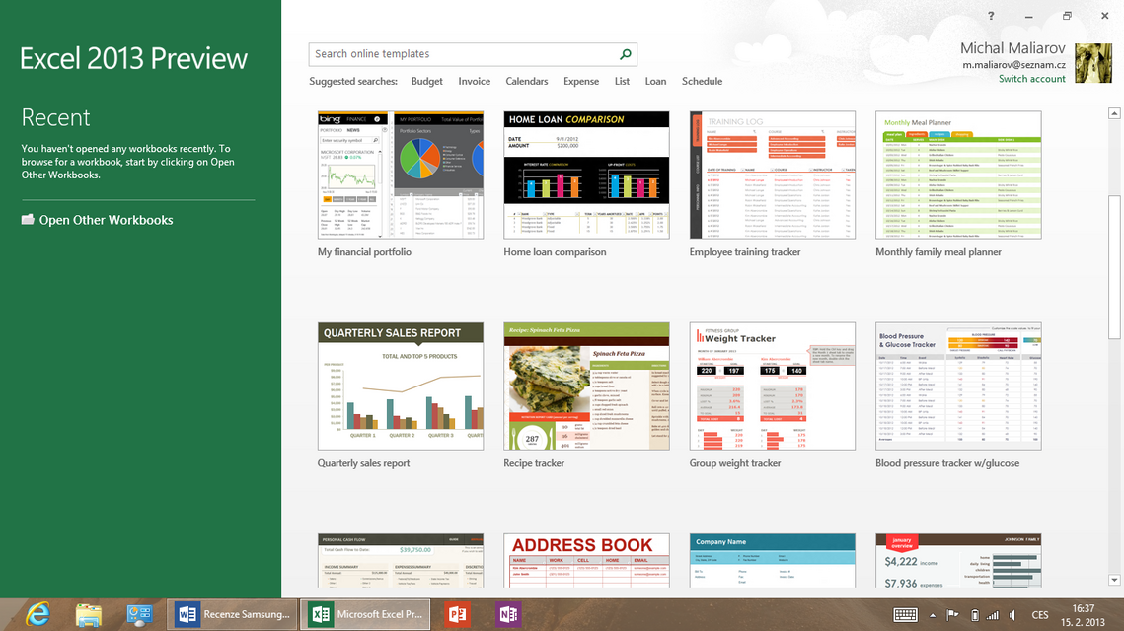Click the search magnifier icon in template search

(626, 54)
